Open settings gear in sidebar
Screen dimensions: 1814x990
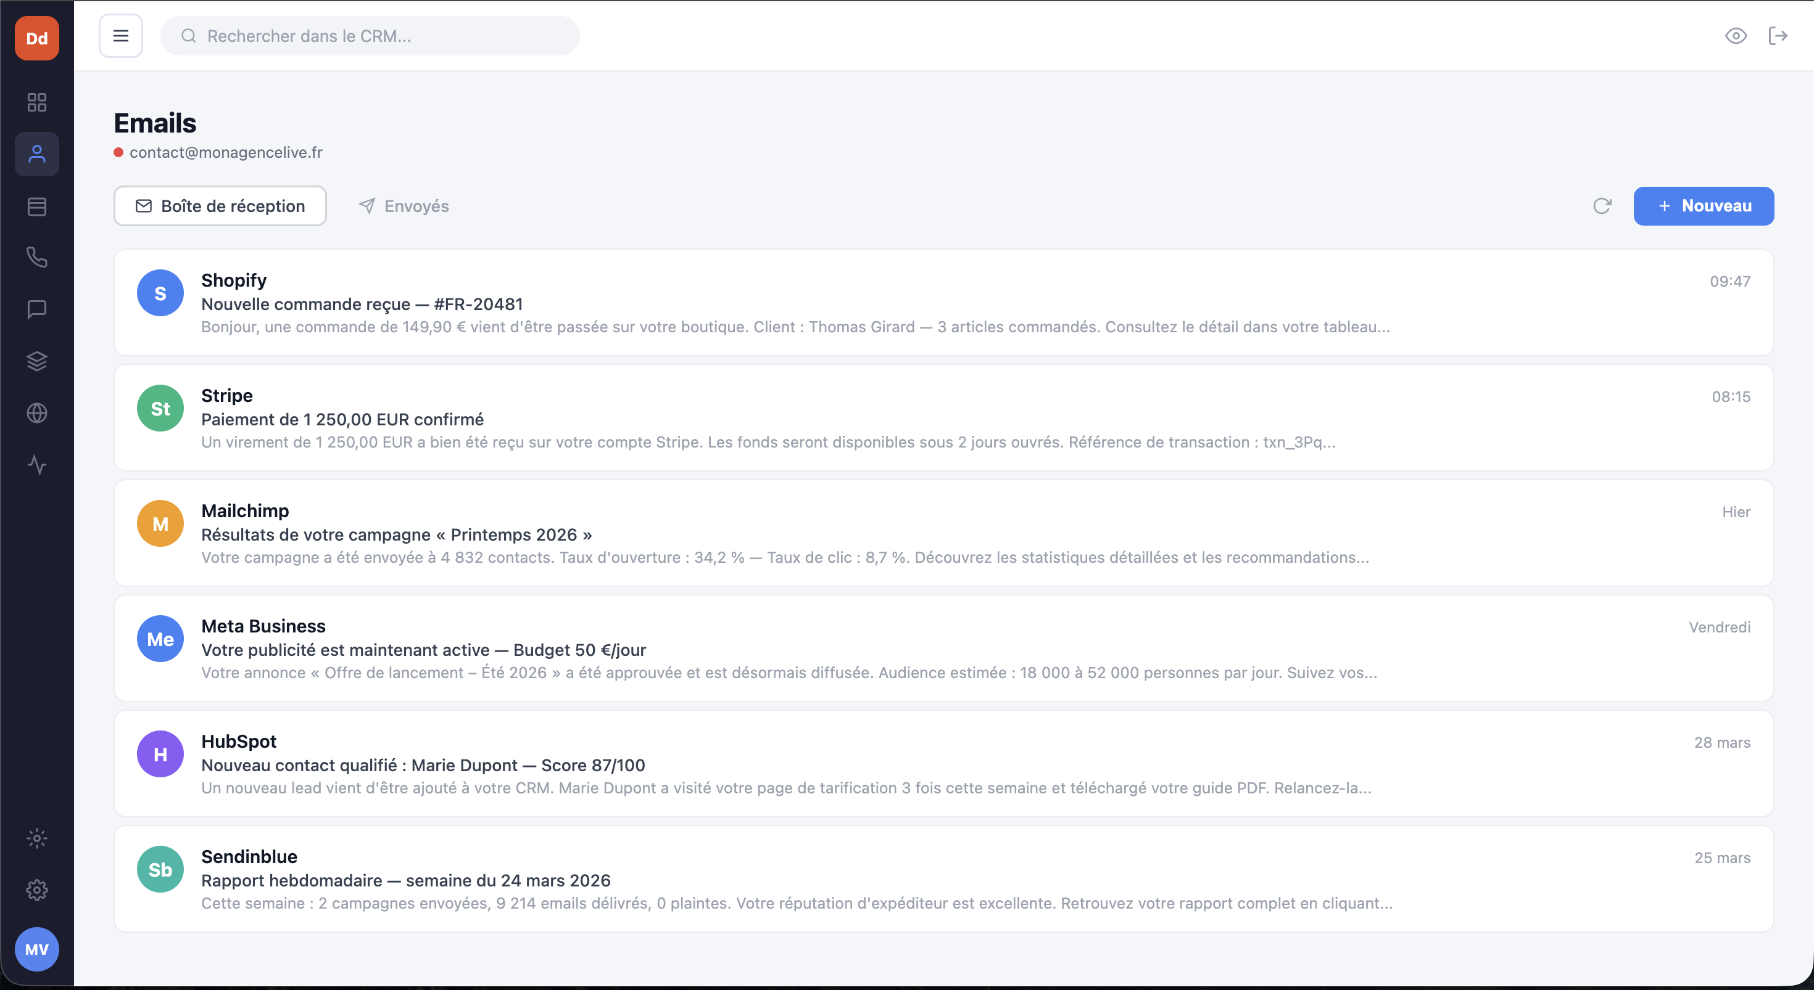point(36,890)
